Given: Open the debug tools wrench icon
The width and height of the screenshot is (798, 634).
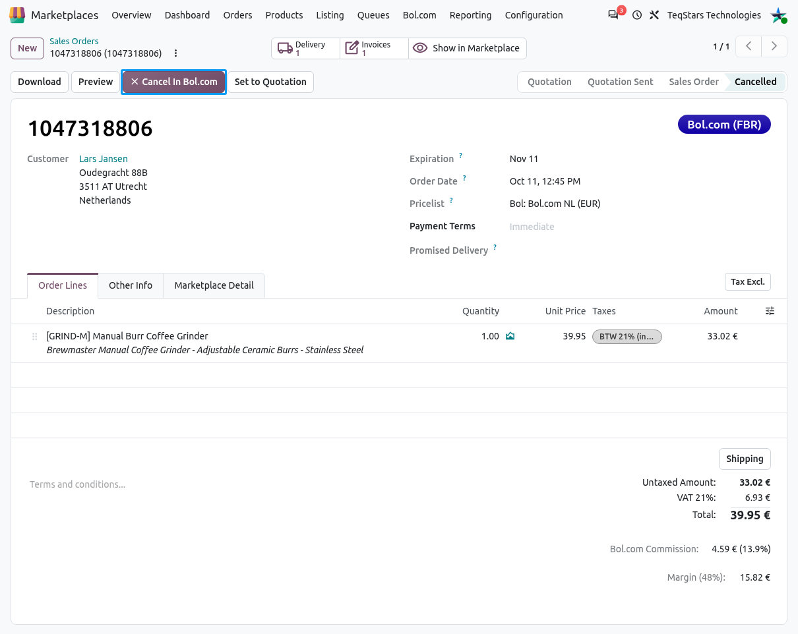Looking at the screenshot, I should (x=654, y=15).
